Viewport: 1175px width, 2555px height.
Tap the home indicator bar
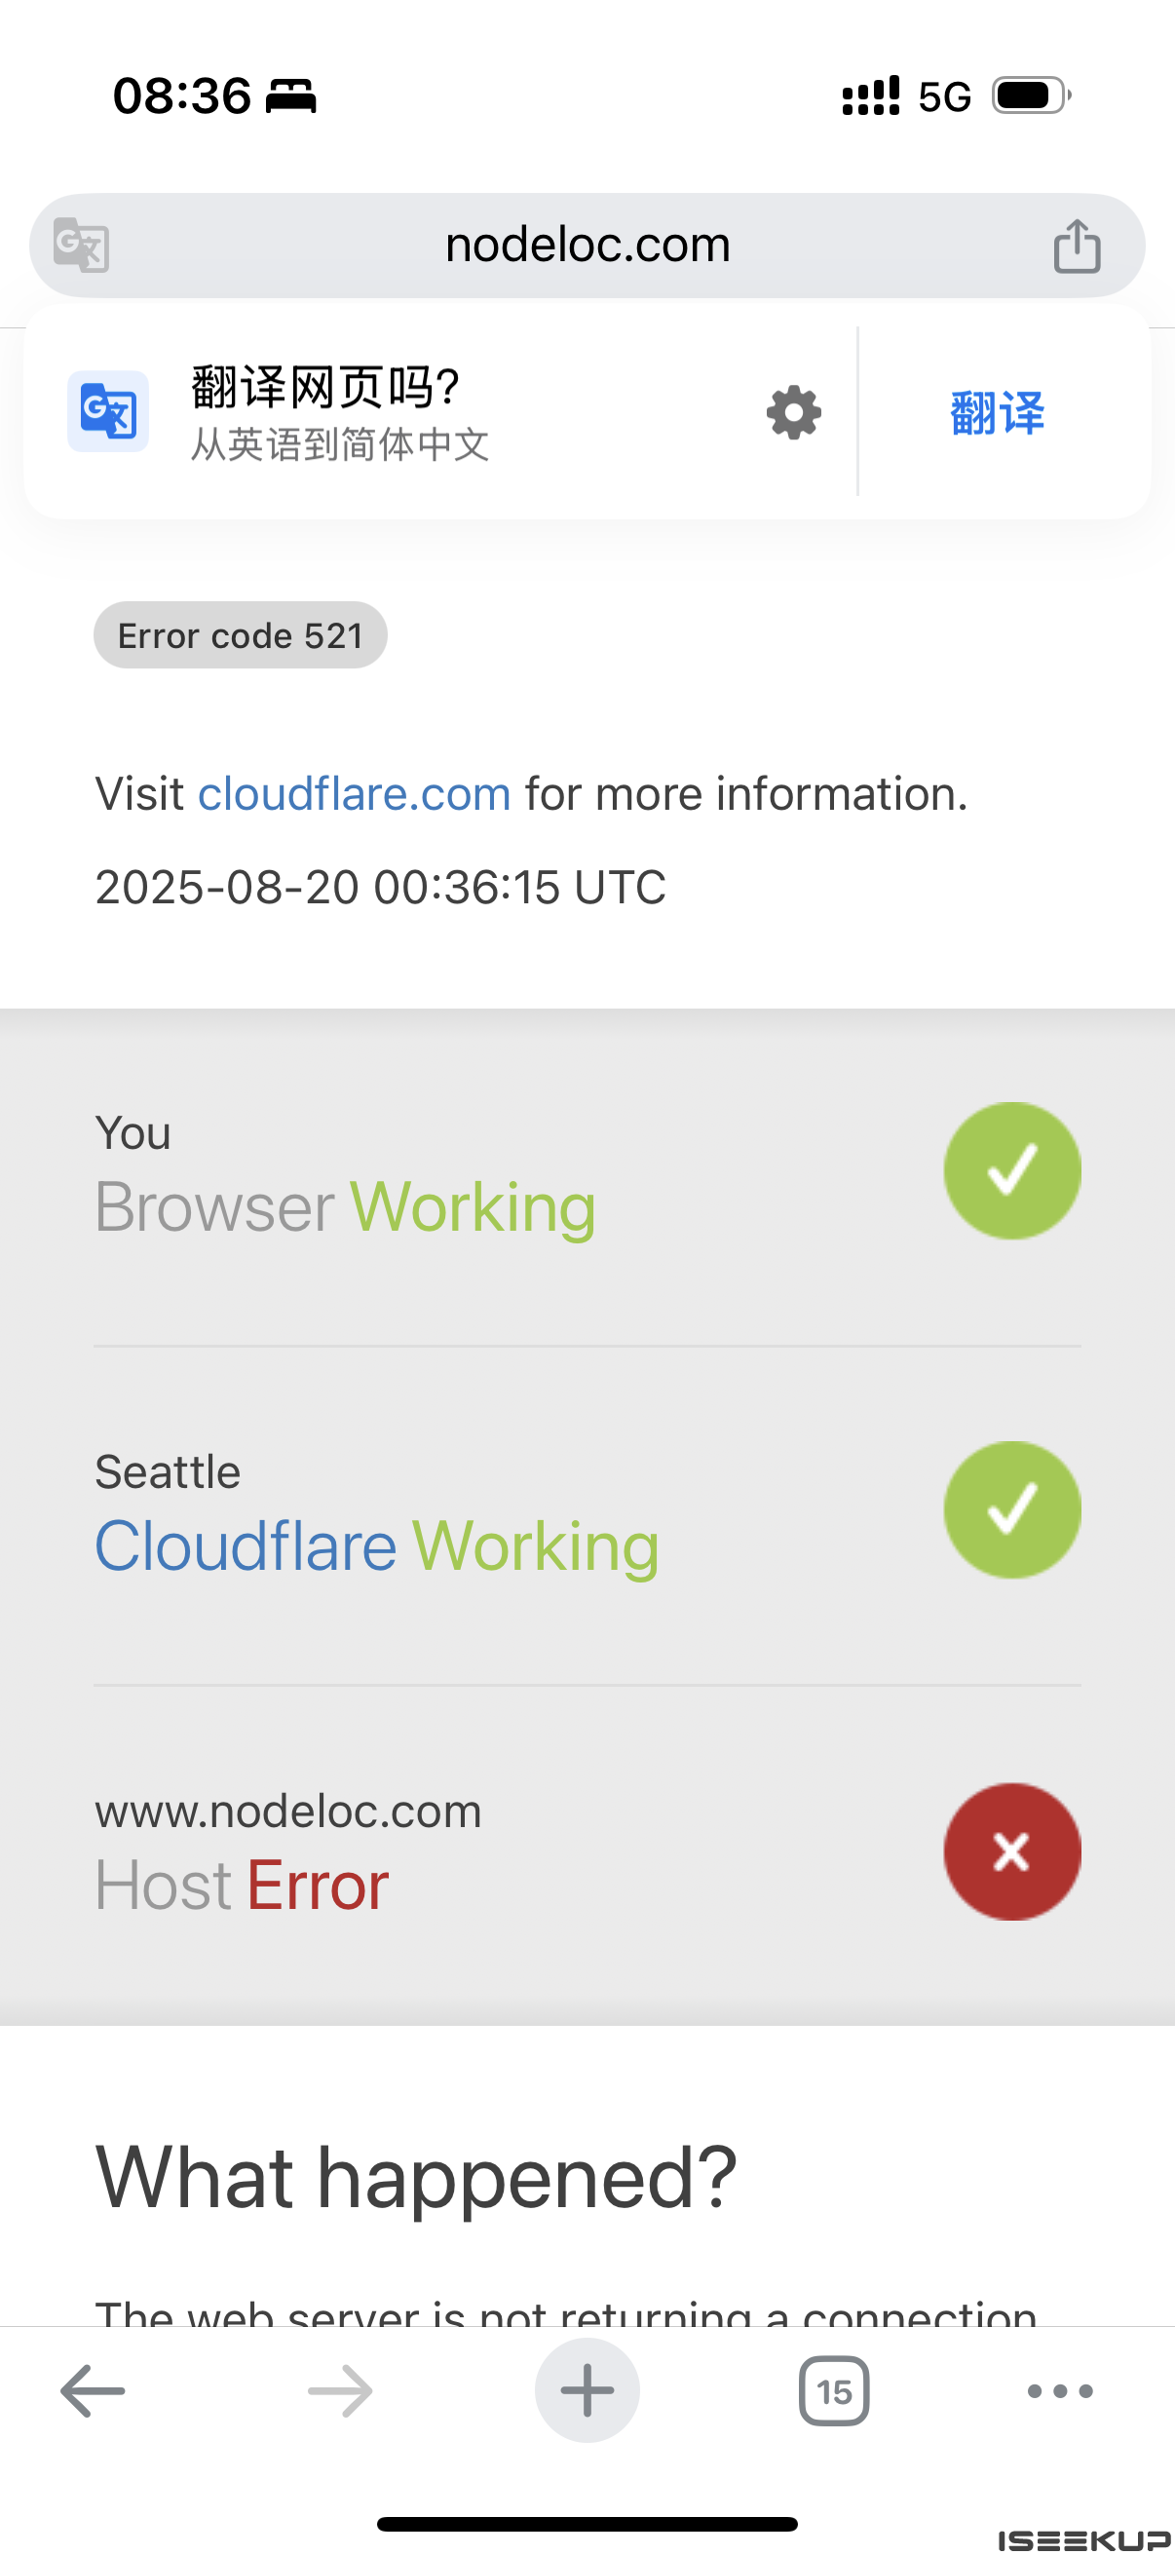tap(587, 2523)
